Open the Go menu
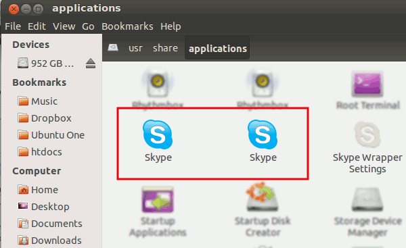Screen dimensions: 406x248 click(x=88, y=26)
